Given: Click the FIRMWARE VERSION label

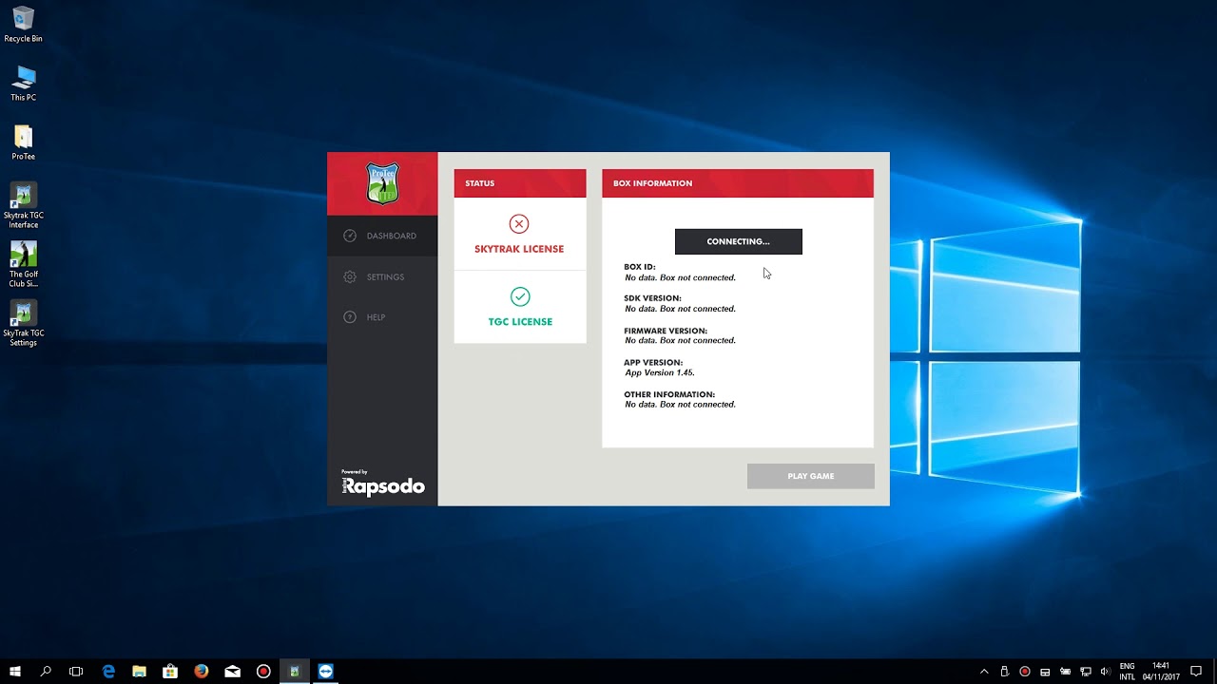Looking at the screenshot, I should coord(666,331).
